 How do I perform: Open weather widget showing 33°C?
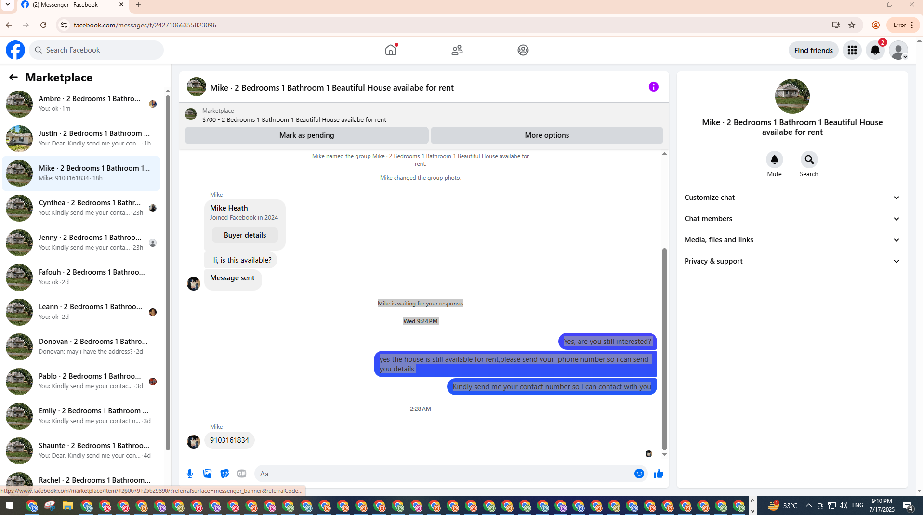pyautogui.click(x=783, y=505)
